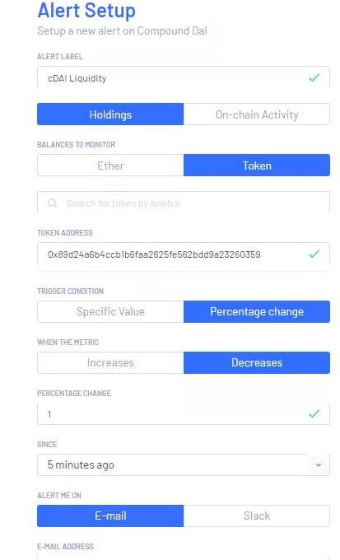Screen dimensions: 340x560
Task: Click into the Token Address input field
Action: (184, 254)
